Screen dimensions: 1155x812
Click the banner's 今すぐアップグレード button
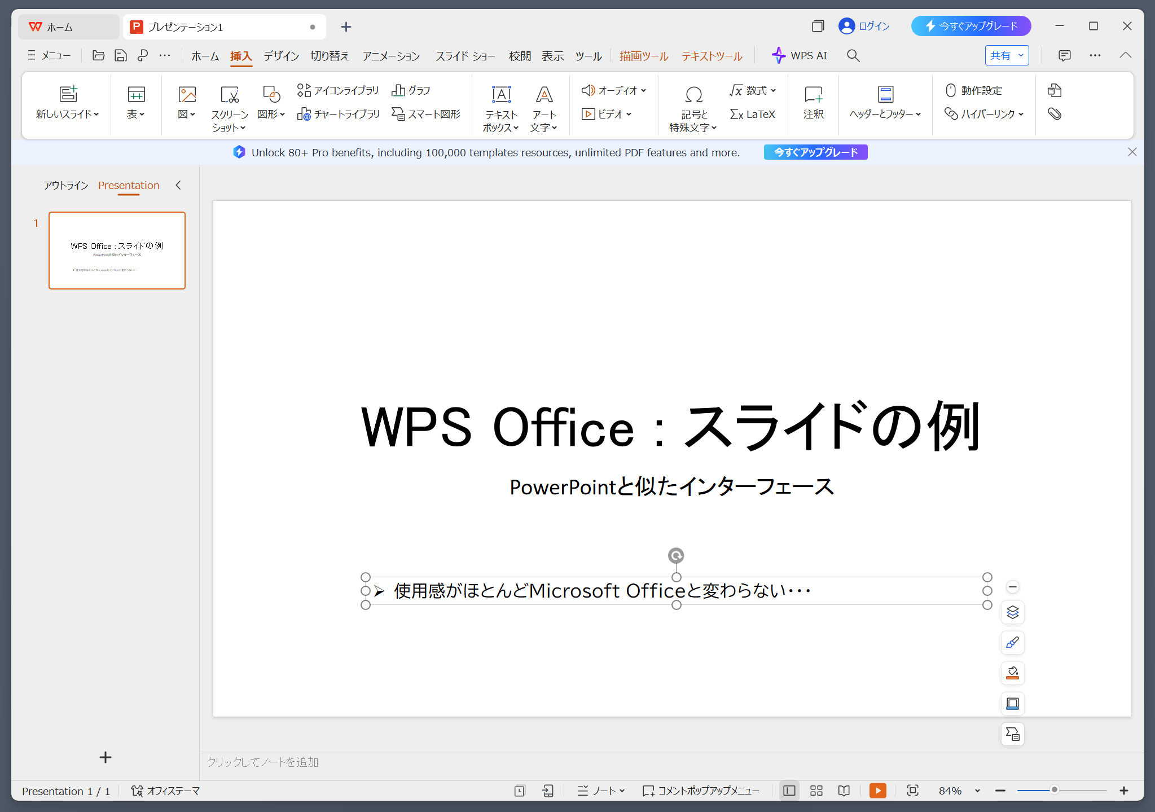point(815,152)
